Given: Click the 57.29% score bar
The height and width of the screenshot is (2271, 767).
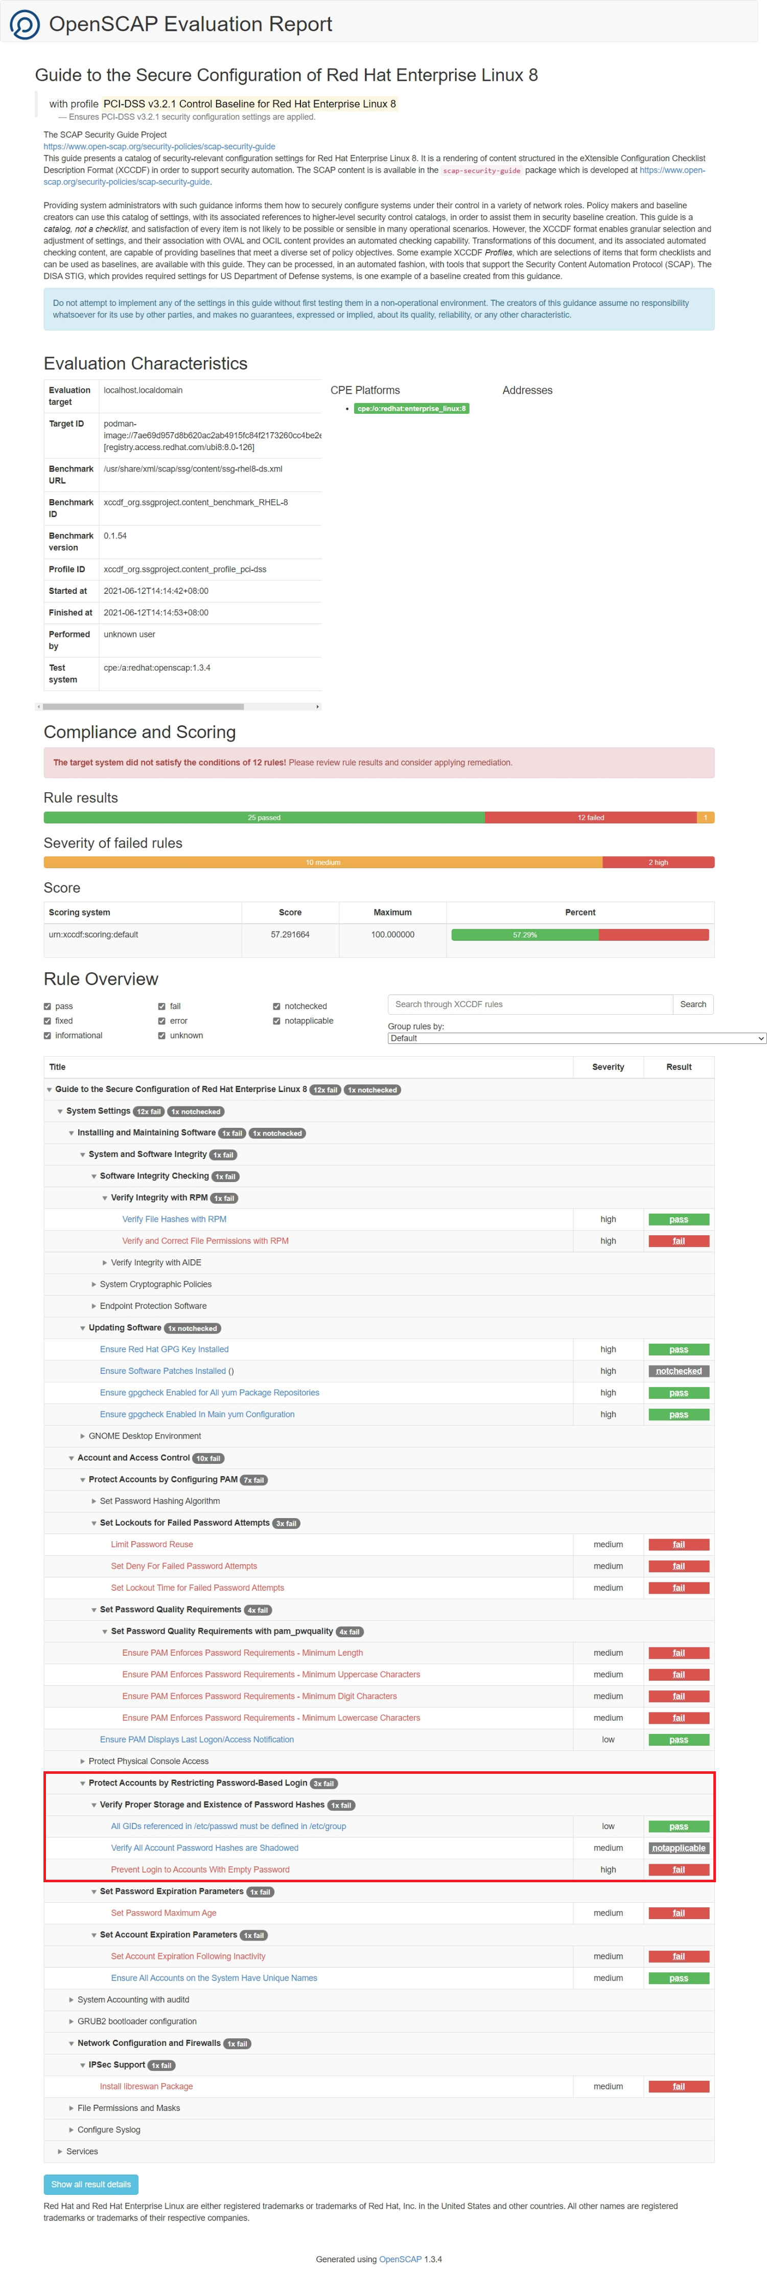Looking at the screenshot, I should pyautogui.click(x=525, y=934).
